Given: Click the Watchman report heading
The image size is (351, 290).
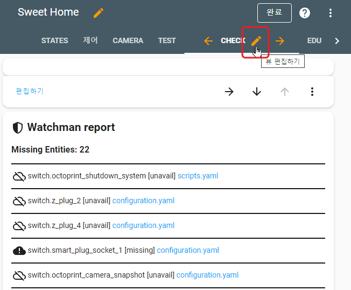Looking at the screenshot, I should point(71,127).
